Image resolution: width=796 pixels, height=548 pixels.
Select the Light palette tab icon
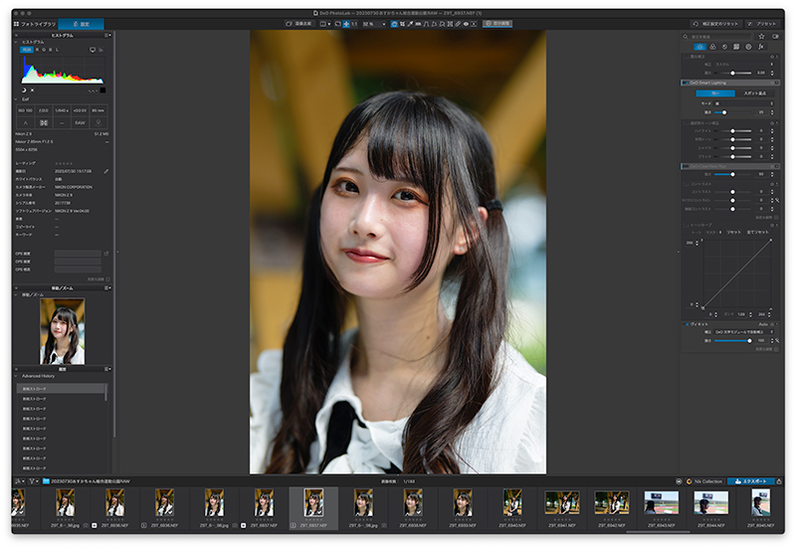(700, 47)
